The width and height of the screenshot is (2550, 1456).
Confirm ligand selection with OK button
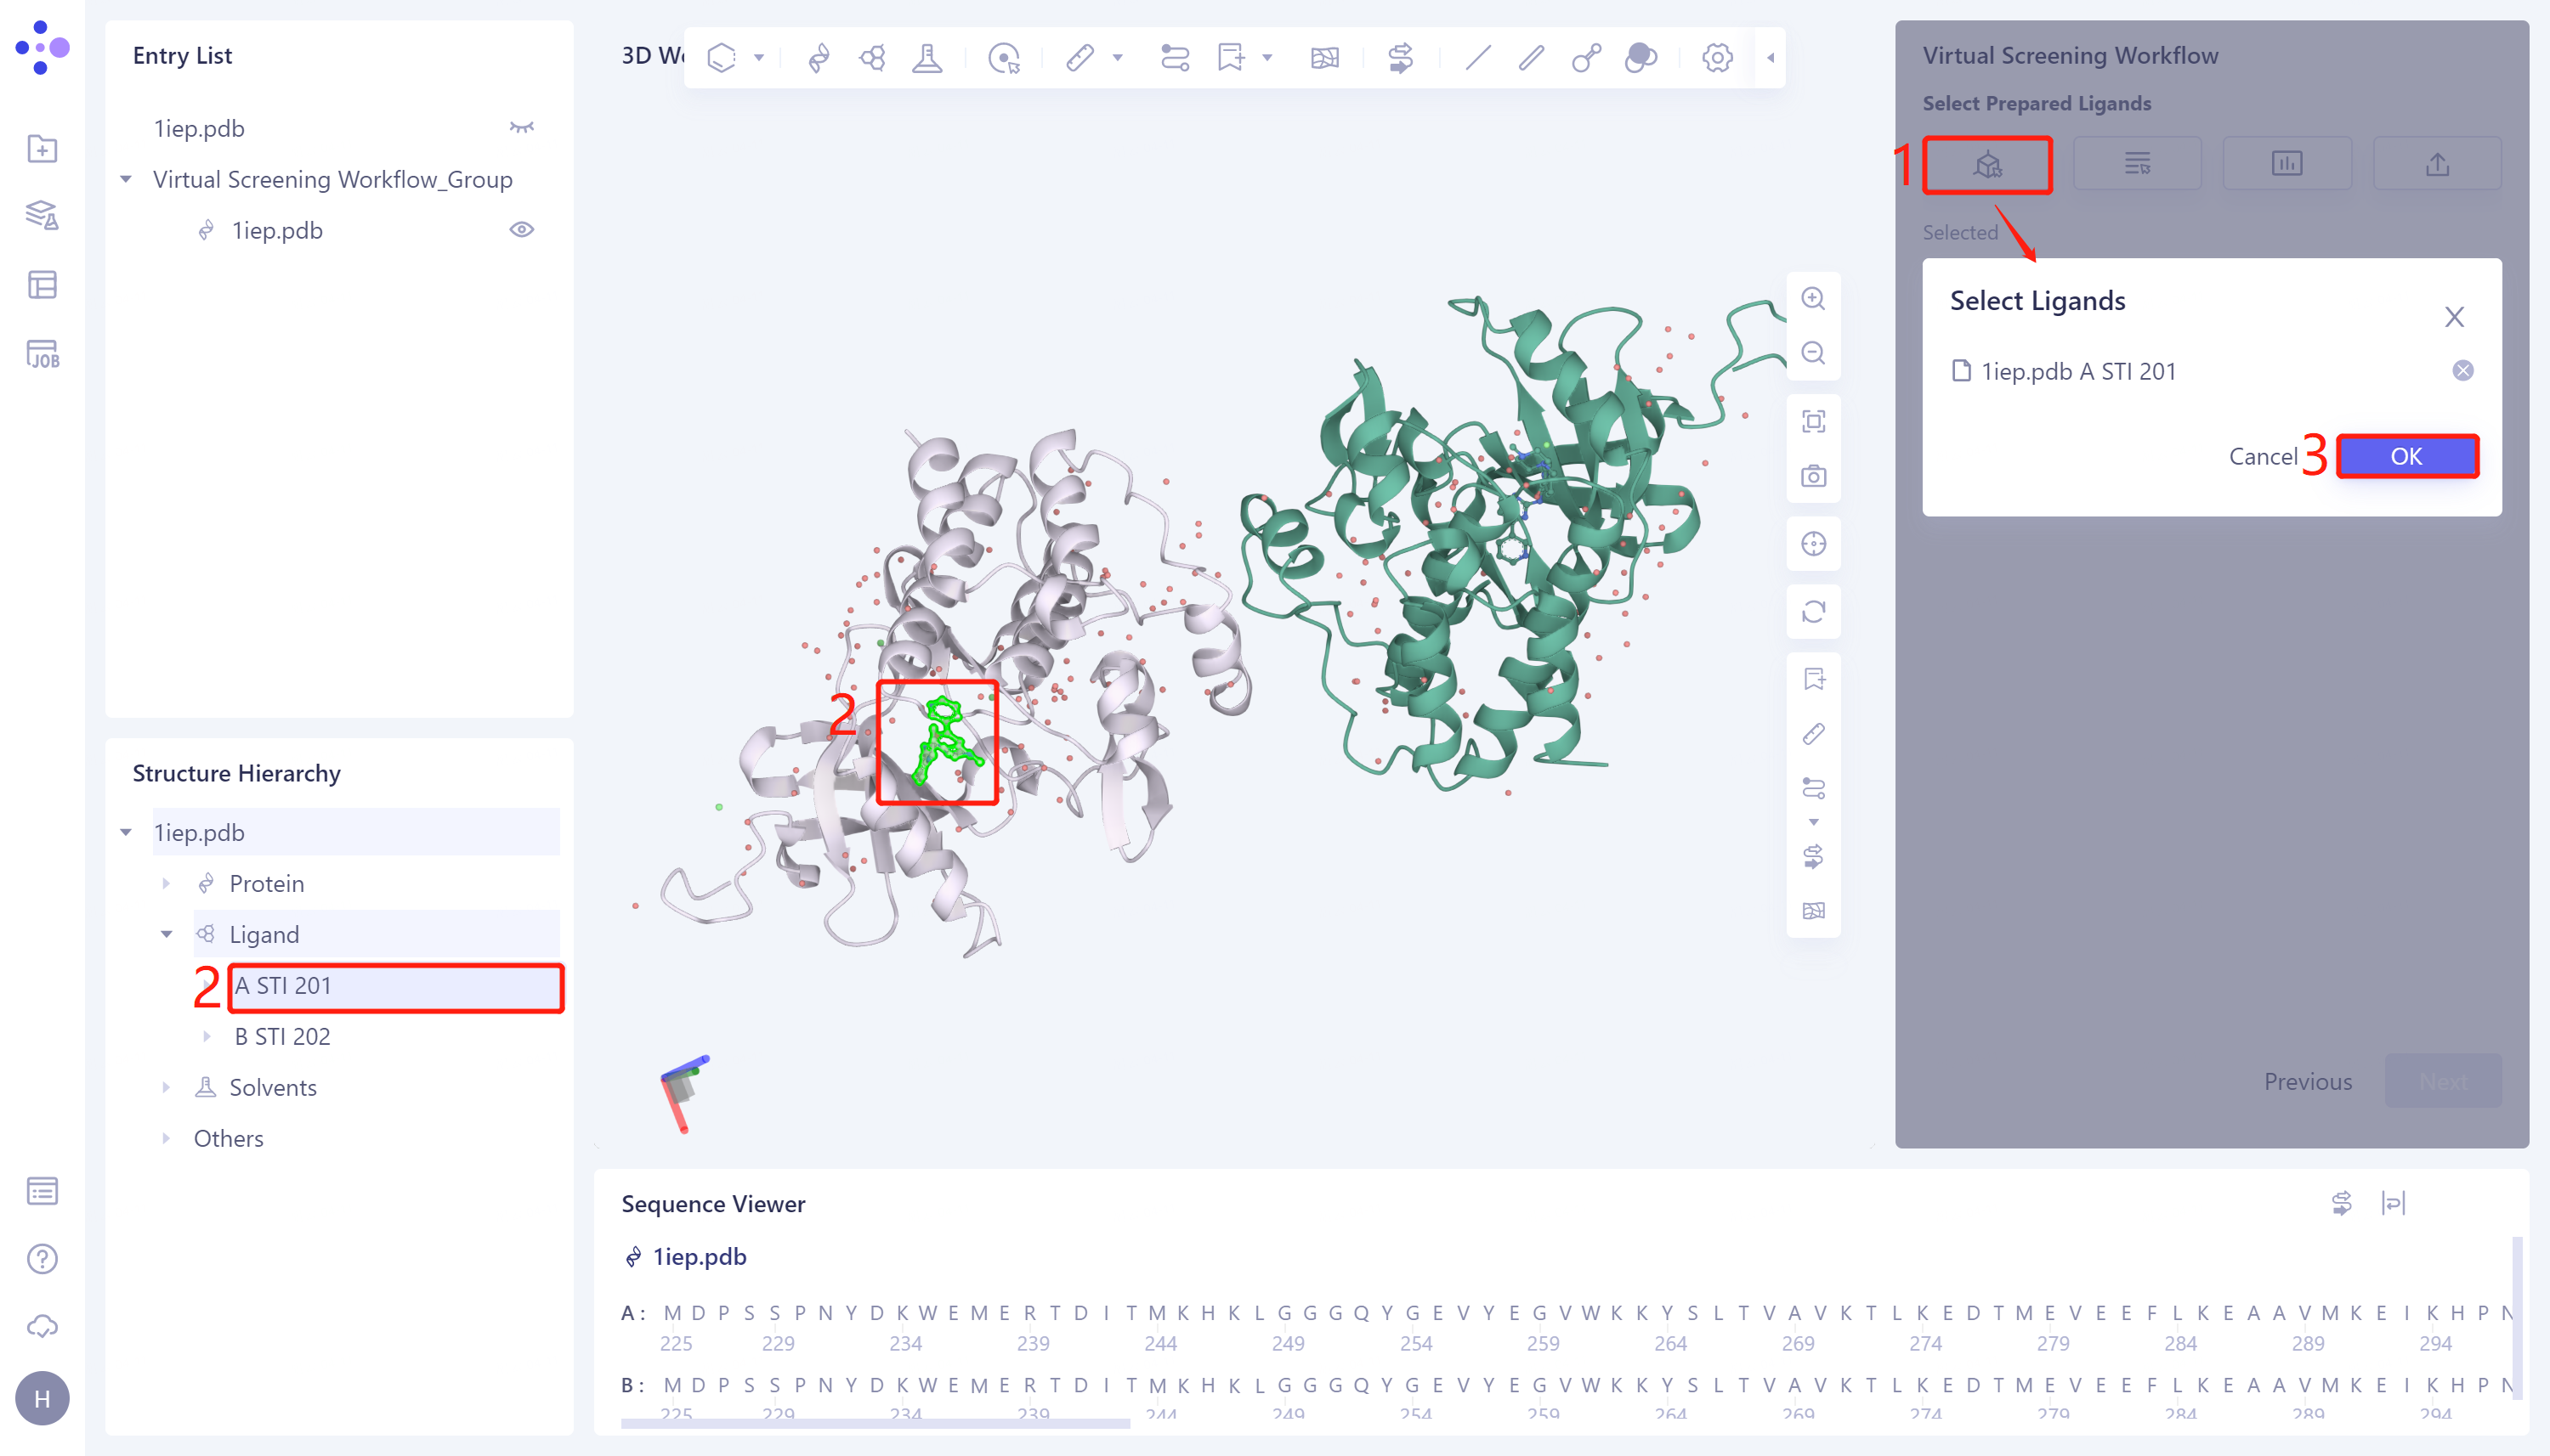[x=2406, y=457]
